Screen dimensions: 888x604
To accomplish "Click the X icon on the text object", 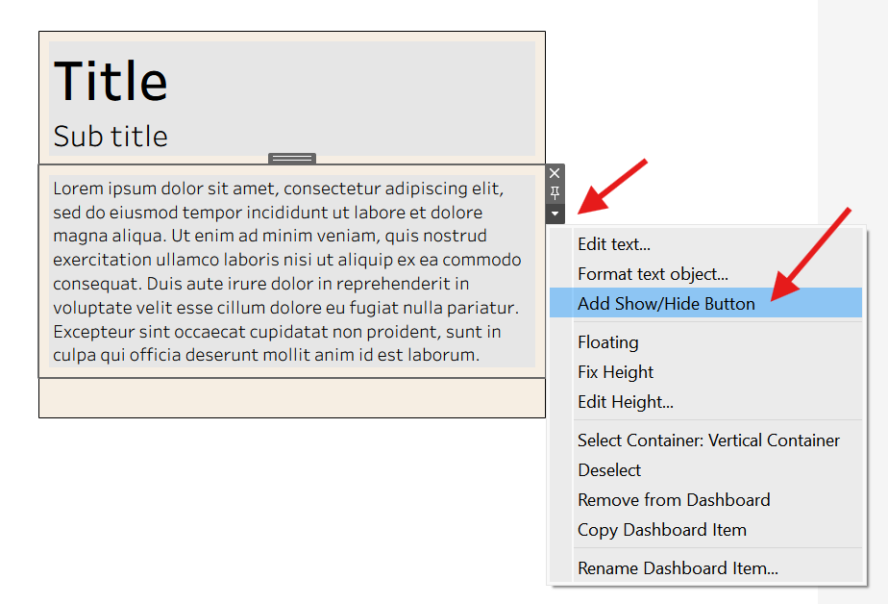I will click(x=555, y=174).
